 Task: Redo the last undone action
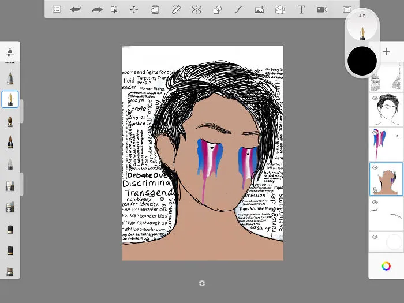[x=97, y=10]
